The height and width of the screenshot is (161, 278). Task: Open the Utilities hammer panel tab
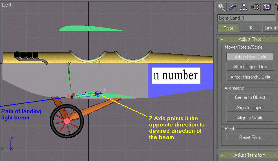[x=276, y=6]
